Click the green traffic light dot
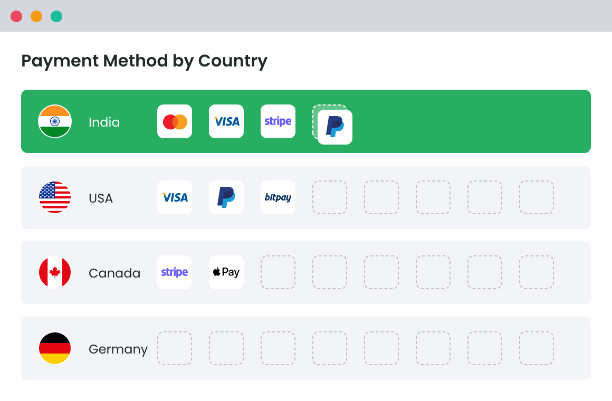Screen dimensions: 612x401 [x=56, y=16]
